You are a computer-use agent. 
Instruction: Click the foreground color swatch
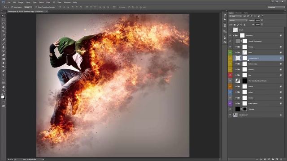pos(3,97)
